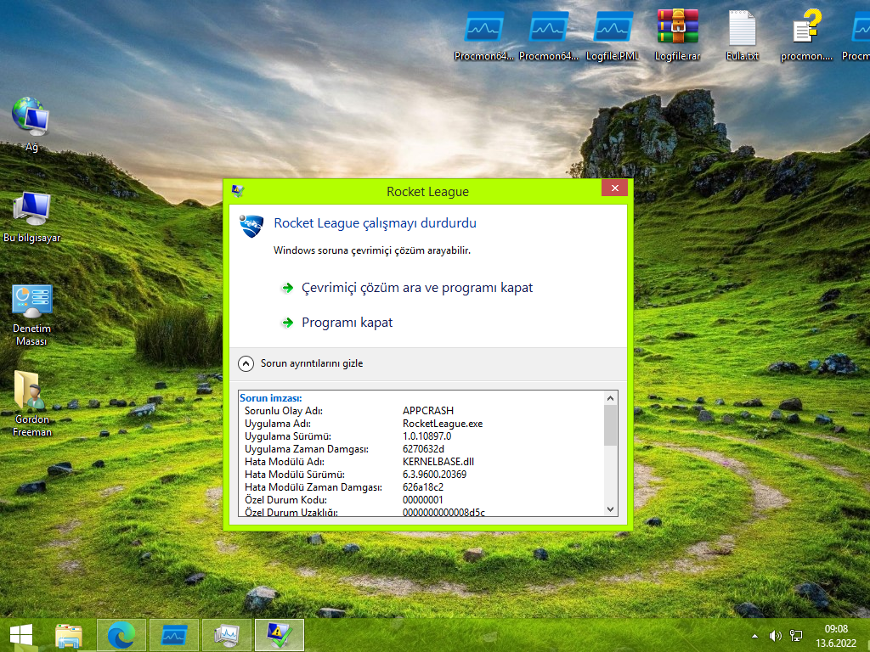Screen dimensions: 870x652
Task: Open the clock showing 09:08
Action: coord(836,636)
